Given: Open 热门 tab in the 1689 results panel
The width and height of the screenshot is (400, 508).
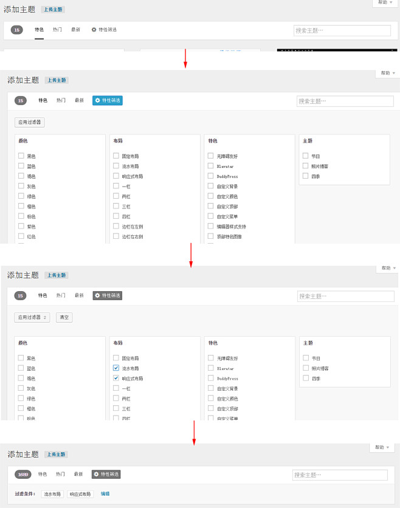Looking at the screenshot, I should click(60, 474).
